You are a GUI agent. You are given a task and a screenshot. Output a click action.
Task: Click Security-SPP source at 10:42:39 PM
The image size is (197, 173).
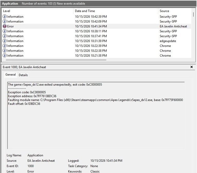point(168,17)
